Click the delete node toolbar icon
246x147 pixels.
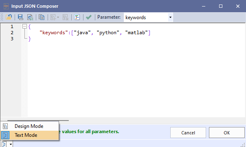click(66, 17)
